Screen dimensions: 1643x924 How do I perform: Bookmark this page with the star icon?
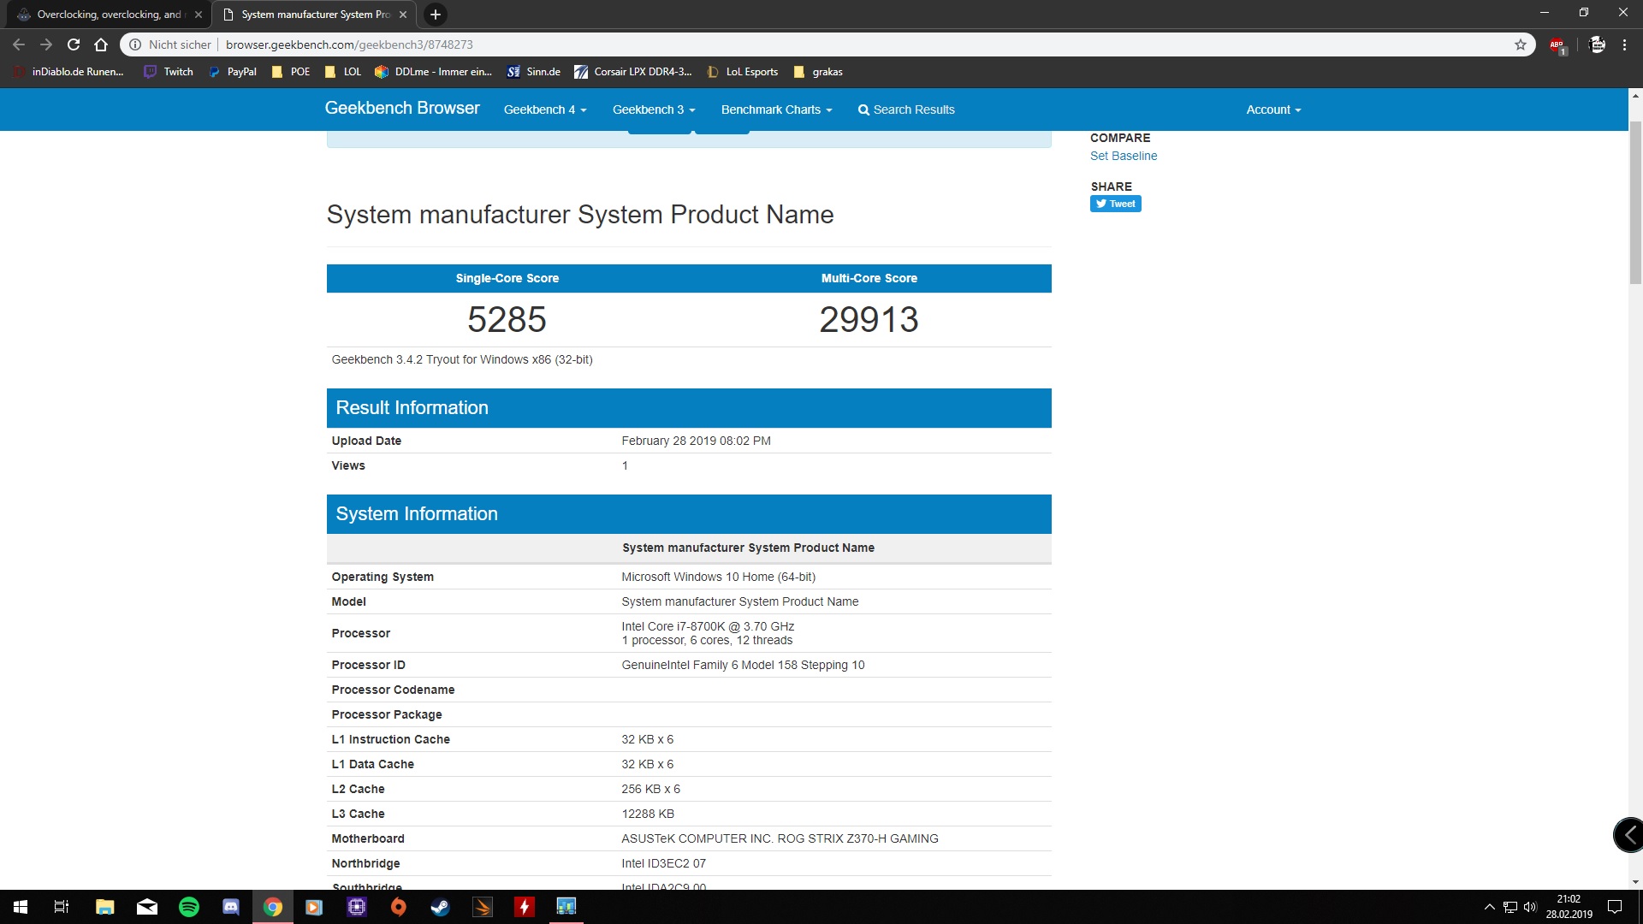click(1521, 44)
